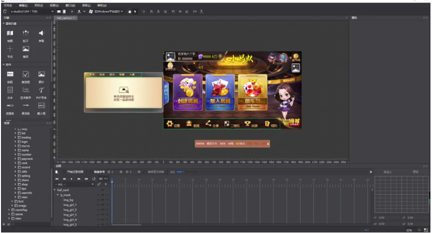Open the setting folder in resources

(x=26, y=176)
